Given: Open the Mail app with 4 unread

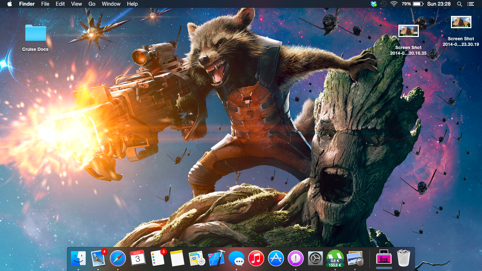Looking at the screenshot, I should (x=98, y=258).
